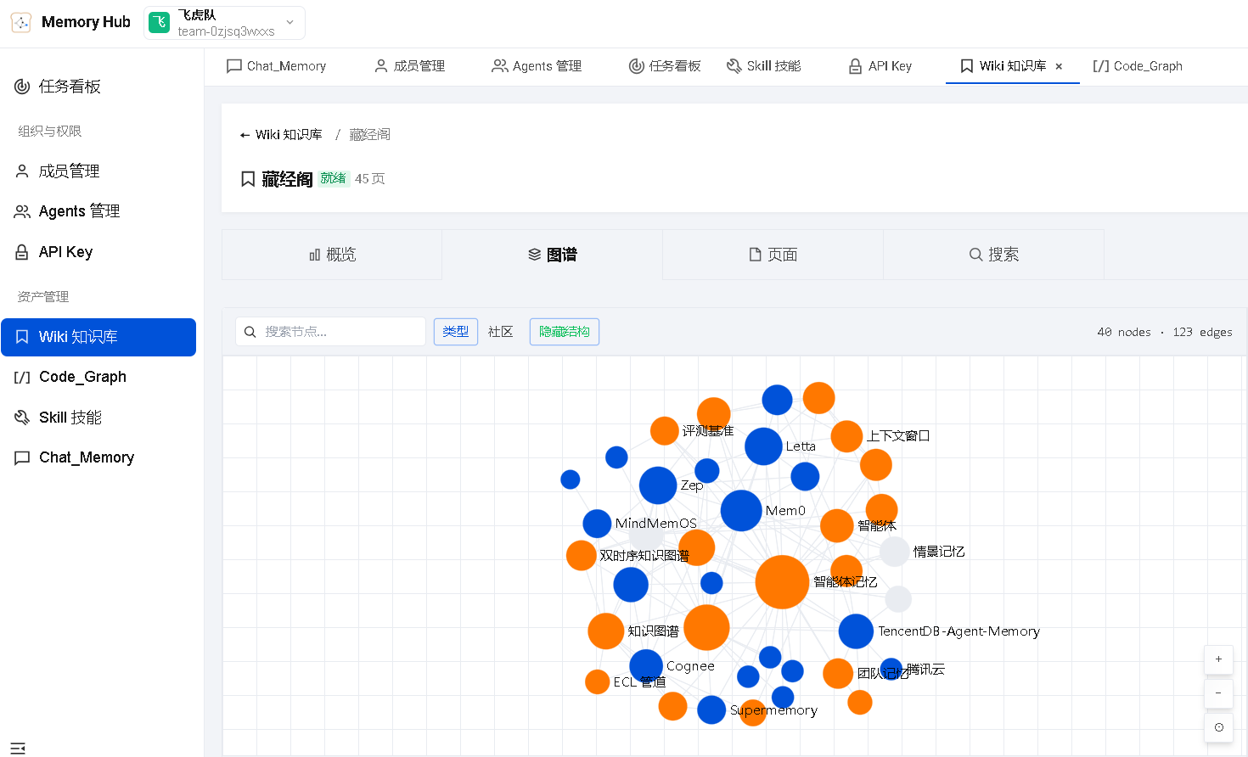Select the Cognee node
The width and height of the screenshot is (1248, 757).
(646, 666)
